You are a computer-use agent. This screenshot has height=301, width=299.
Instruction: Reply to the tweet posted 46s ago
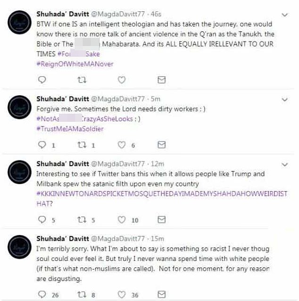pos(42,80)
